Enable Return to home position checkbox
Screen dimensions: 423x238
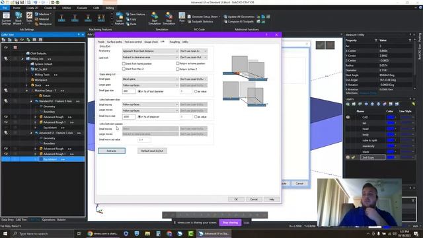(x=177, y=63)
